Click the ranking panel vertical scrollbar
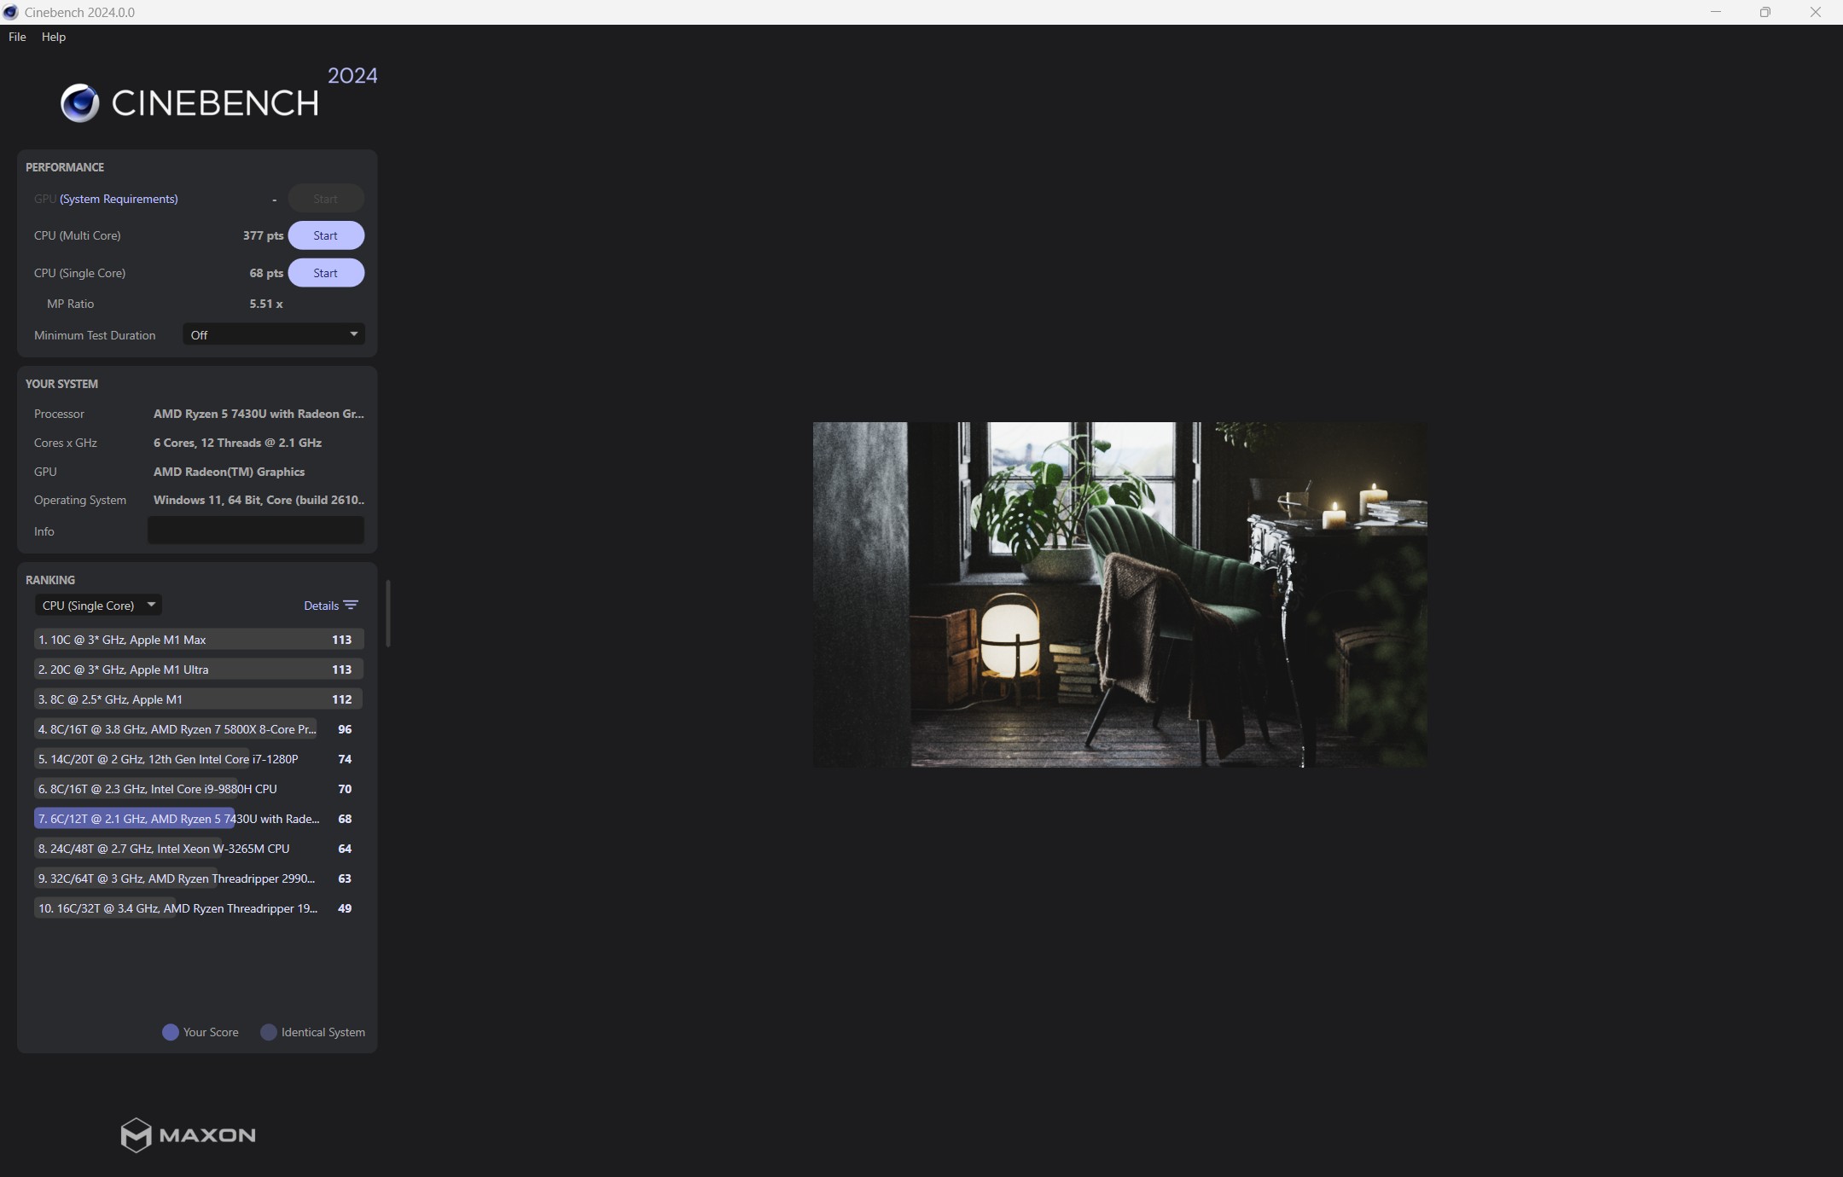 (x=388, y=614)
